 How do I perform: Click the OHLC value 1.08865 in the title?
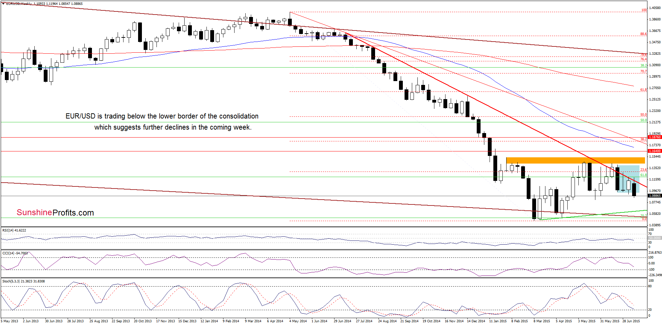coord(77,3)
